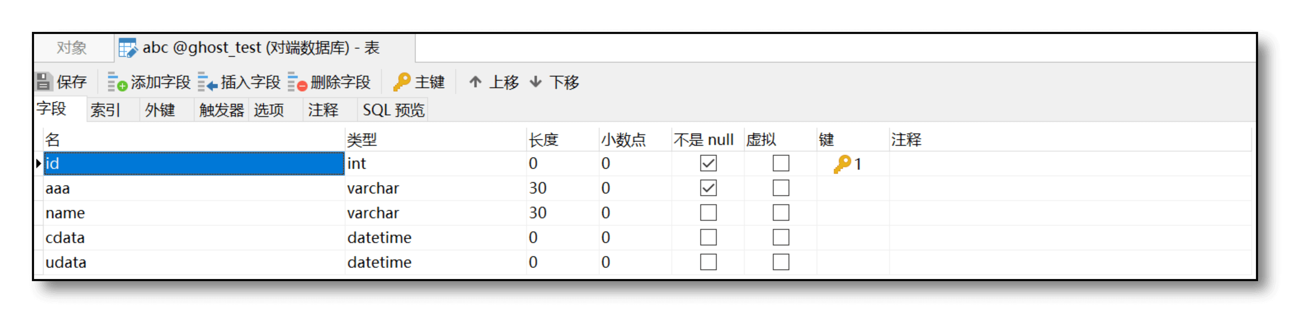Open the 触发器 tab
This screenshot has height=313, width=1290.
[221, 110]
